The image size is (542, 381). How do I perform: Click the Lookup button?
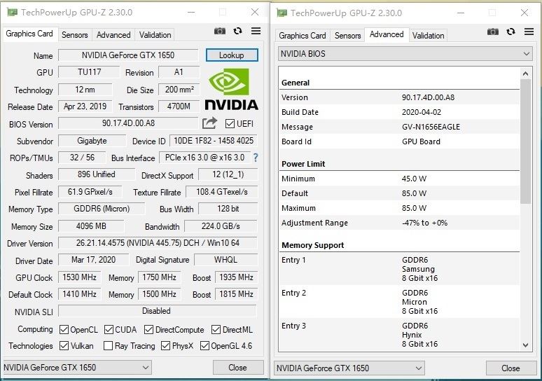point(232,55)
